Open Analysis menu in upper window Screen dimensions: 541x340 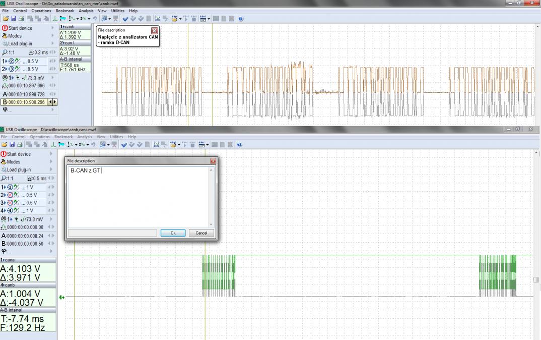[86, 11]
